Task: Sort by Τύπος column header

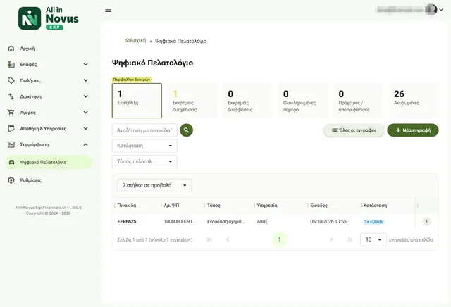Action: click(214, 205)
